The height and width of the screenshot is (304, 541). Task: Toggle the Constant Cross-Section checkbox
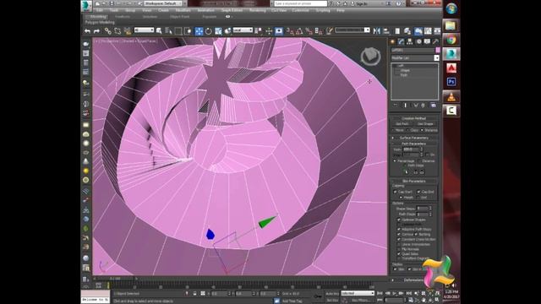(x=399, y=239)
